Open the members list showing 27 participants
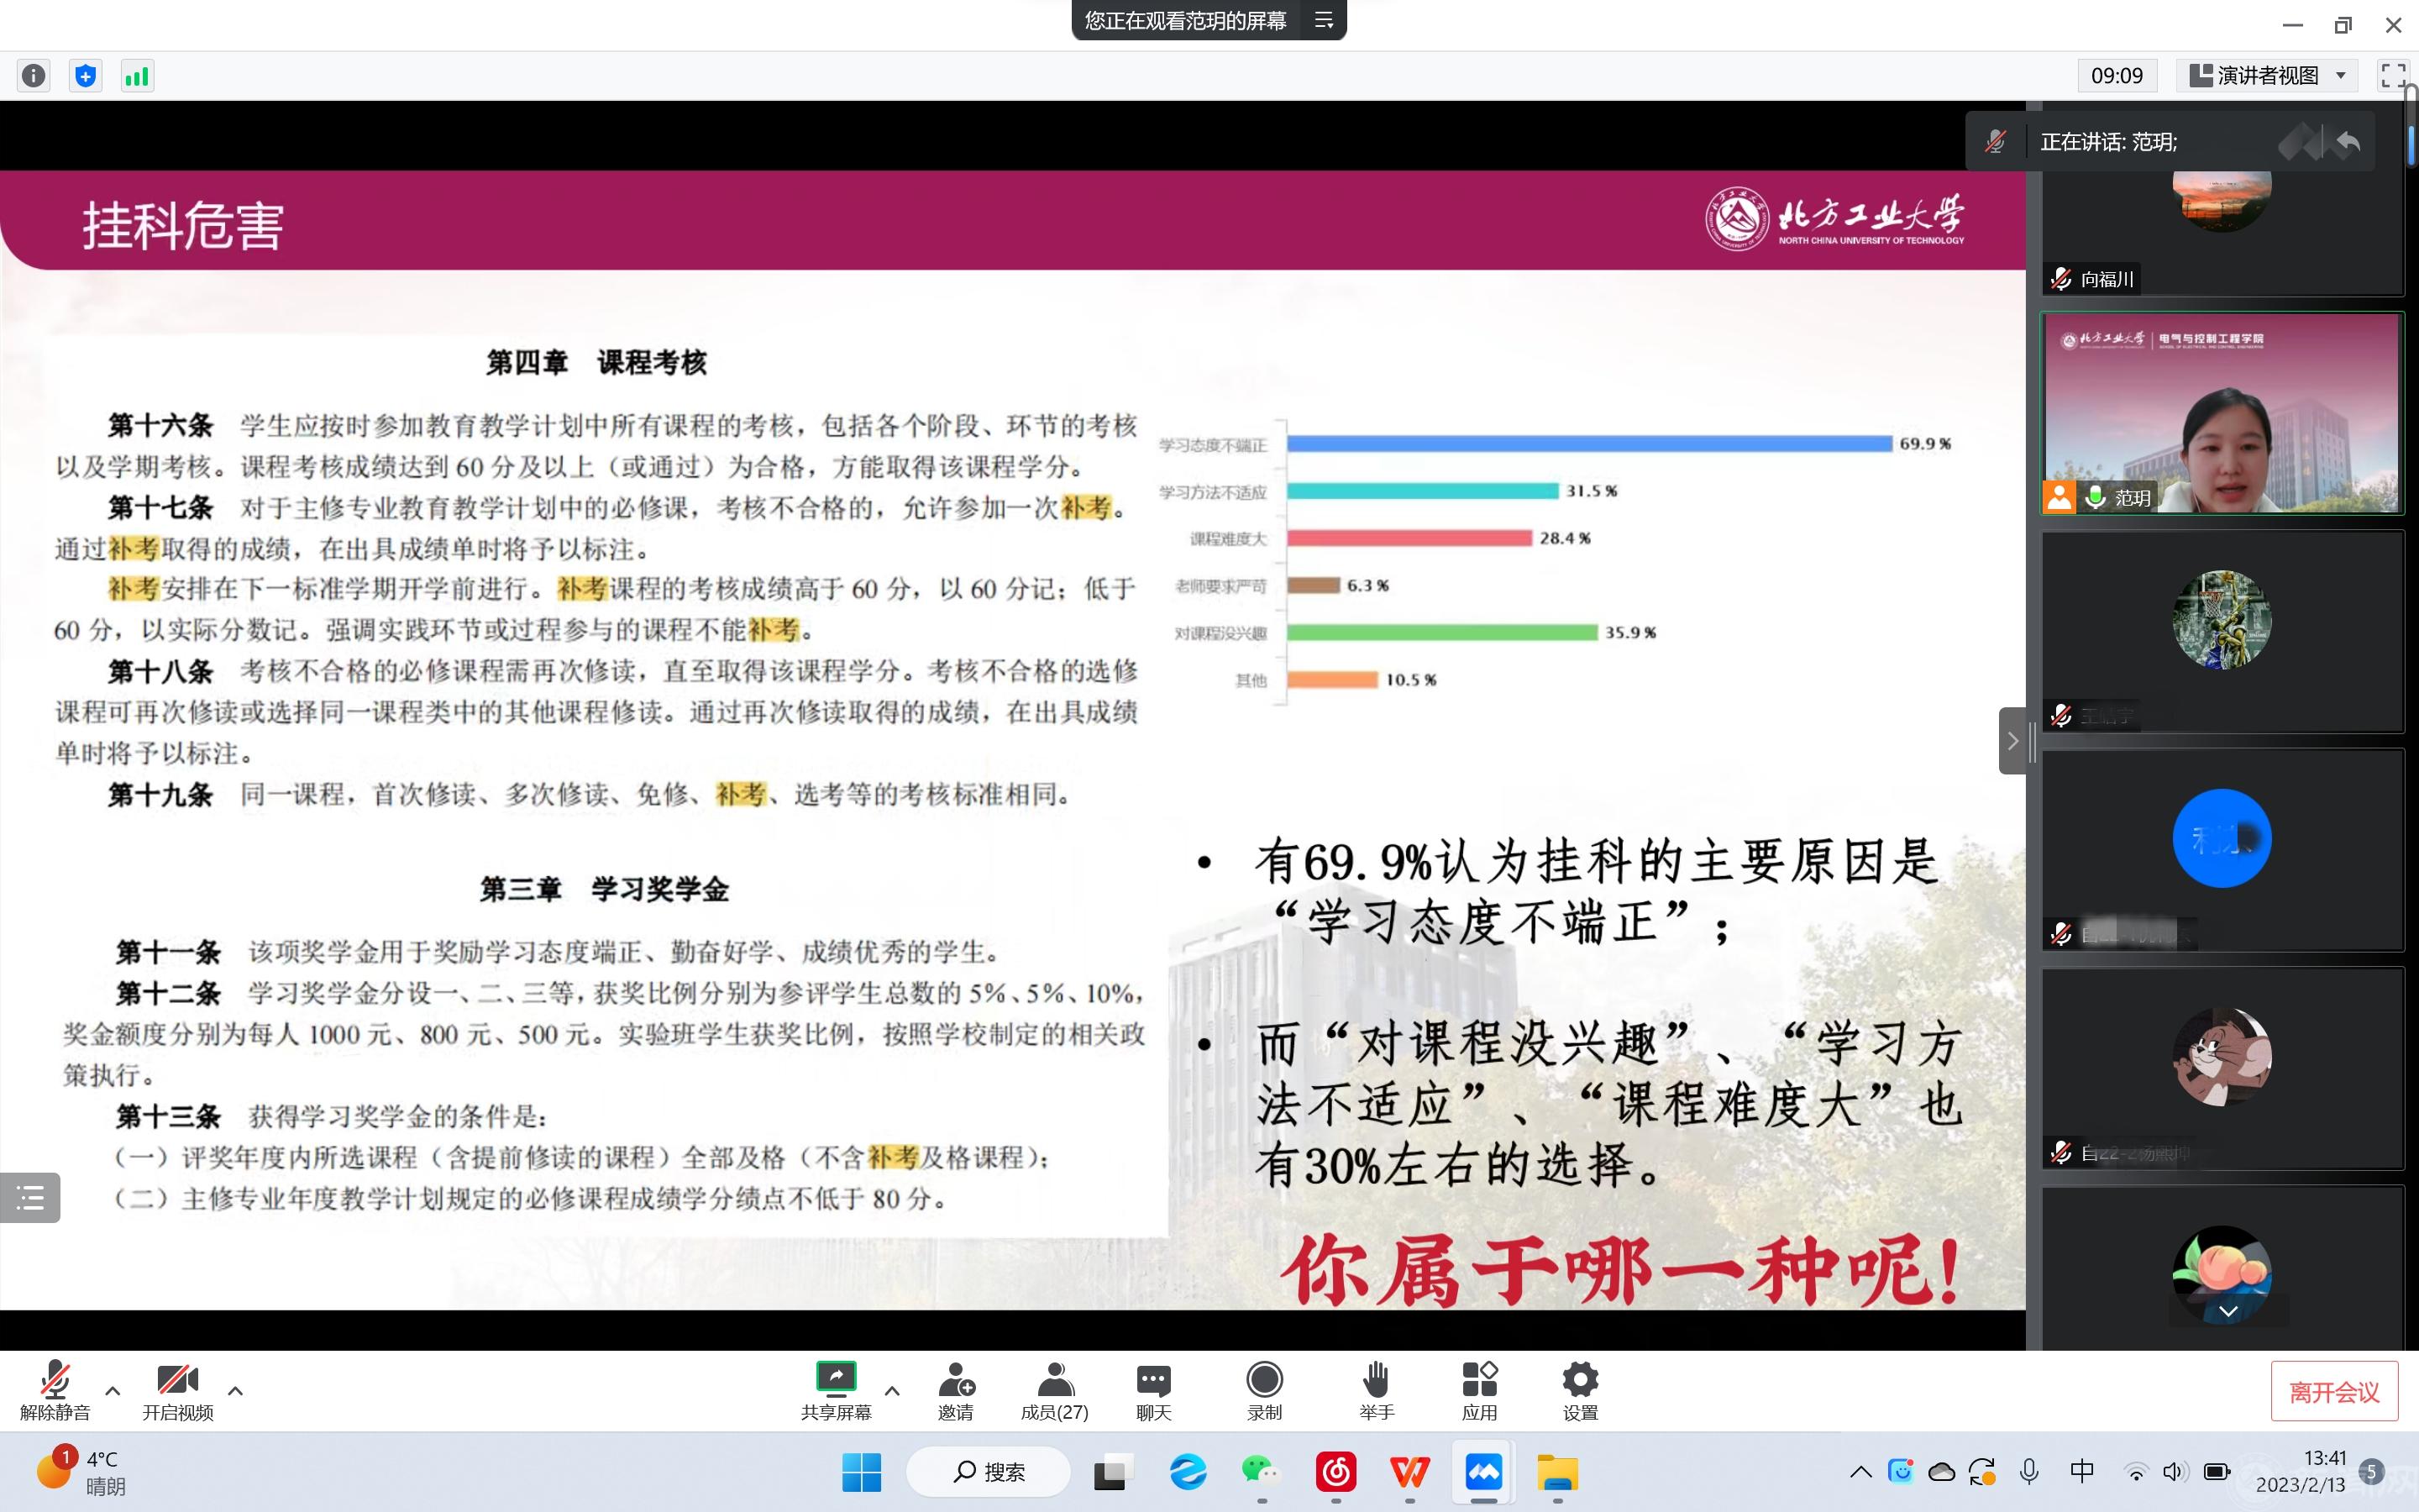 (x=1055, y=1390)
